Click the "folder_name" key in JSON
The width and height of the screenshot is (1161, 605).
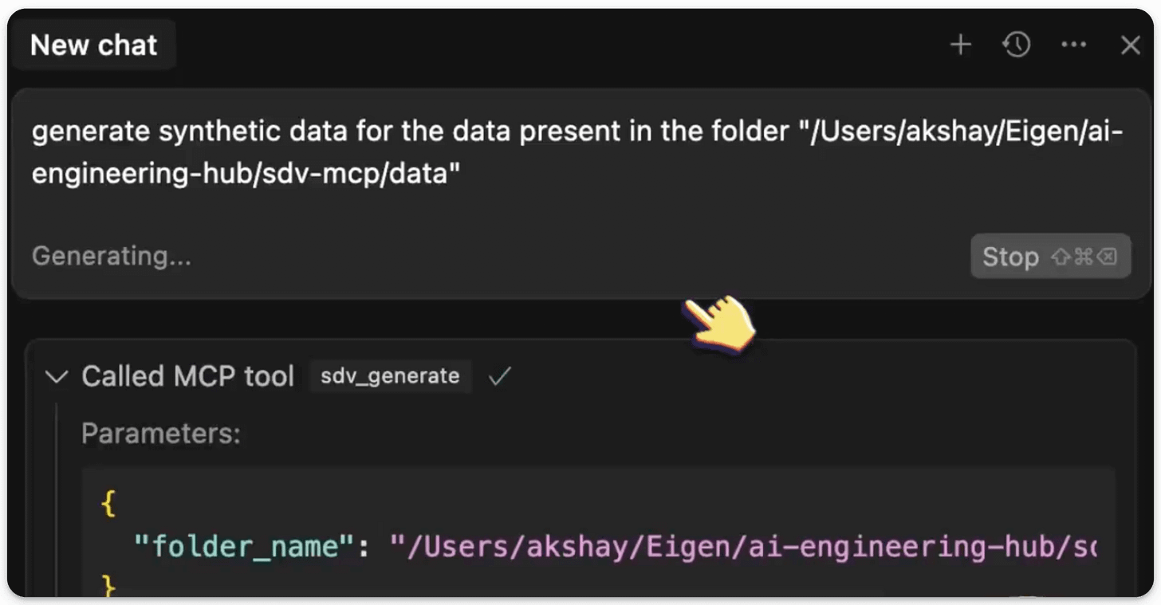click(243, 548)
